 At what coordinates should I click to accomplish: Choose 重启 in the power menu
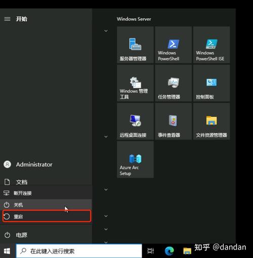pos(47,216)
